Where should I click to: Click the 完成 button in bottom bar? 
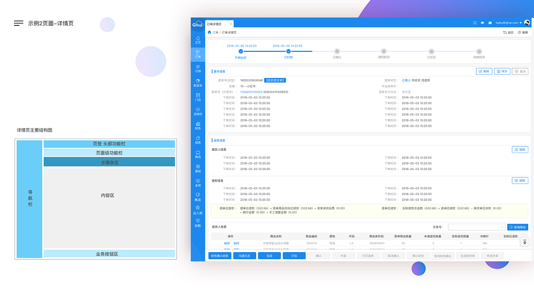click(270, 256)
